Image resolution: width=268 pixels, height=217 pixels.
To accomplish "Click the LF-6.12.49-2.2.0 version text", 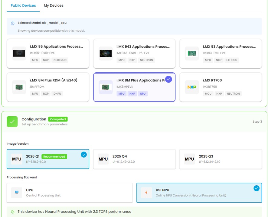I will 124,162.
